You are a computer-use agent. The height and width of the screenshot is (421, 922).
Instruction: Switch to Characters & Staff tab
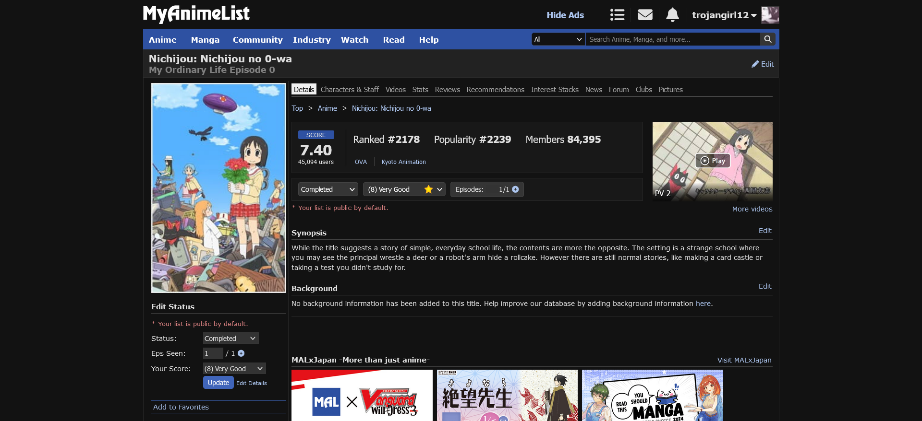coord(350,90)
